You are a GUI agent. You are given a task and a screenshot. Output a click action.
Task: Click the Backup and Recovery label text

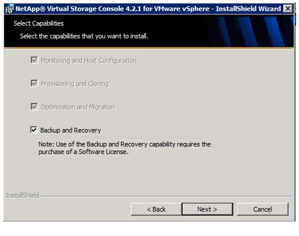click(70, 130)
